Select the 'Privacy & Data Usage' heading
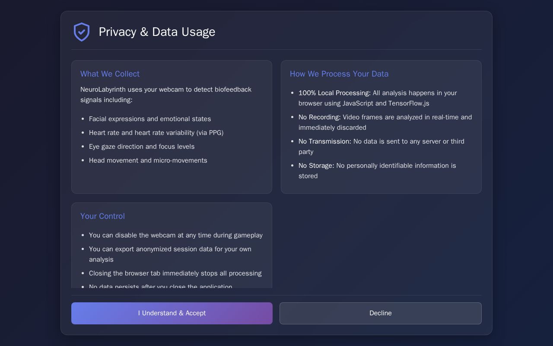Screen dimensions: 553x346 (157, 32)
